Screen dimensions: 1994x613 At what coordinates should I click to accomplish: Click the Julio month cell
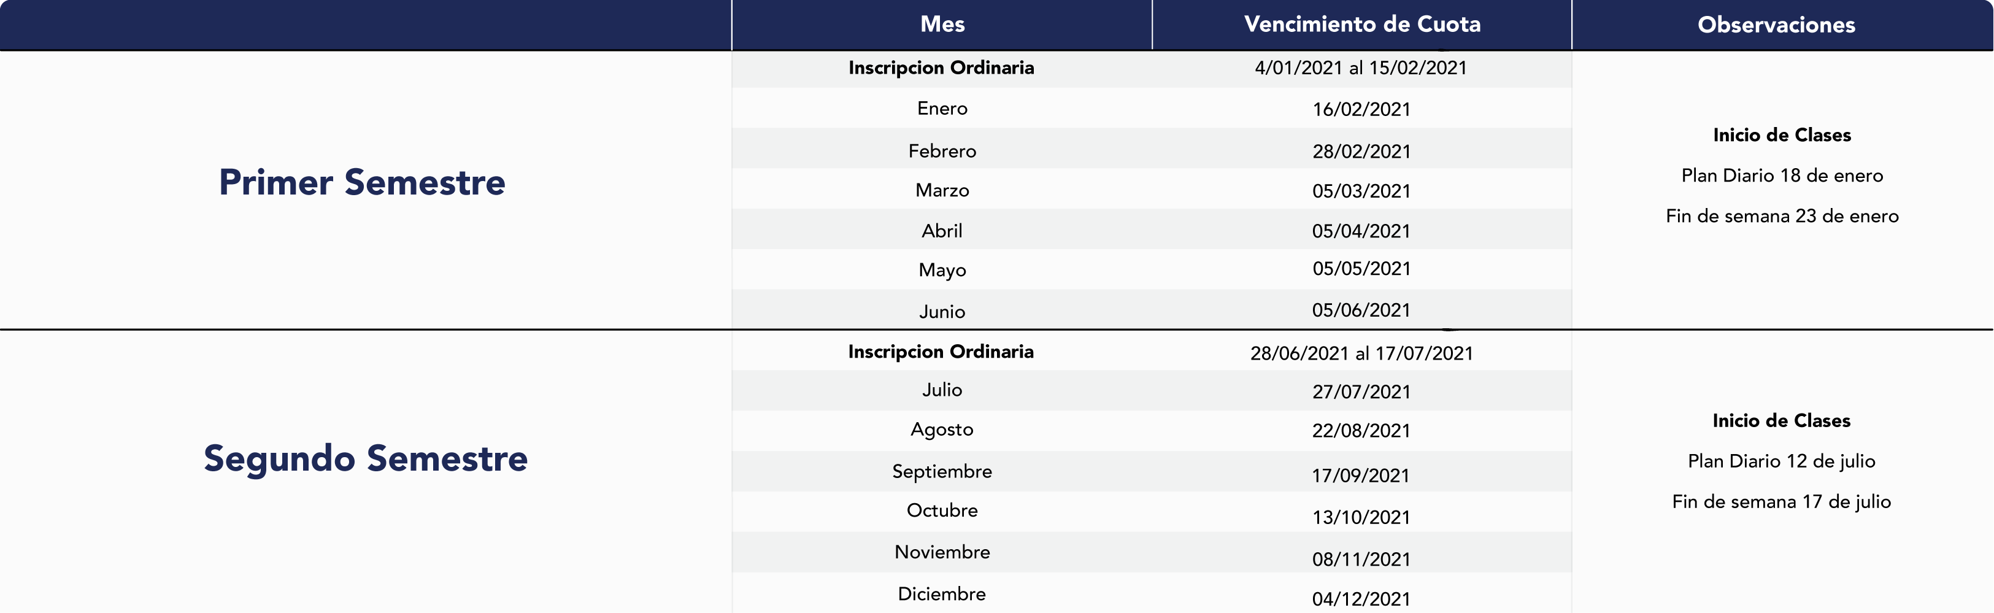[x=942, y=390]
